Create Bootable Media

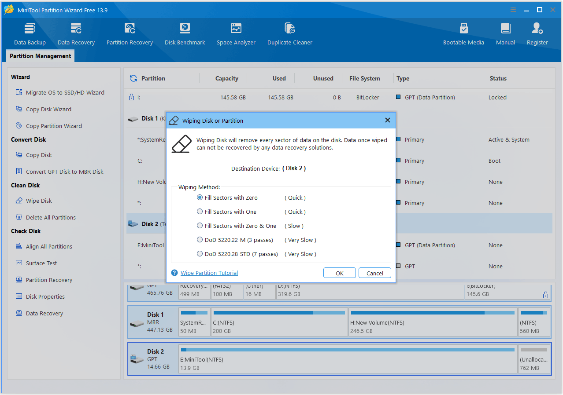(x=463, y=34)
